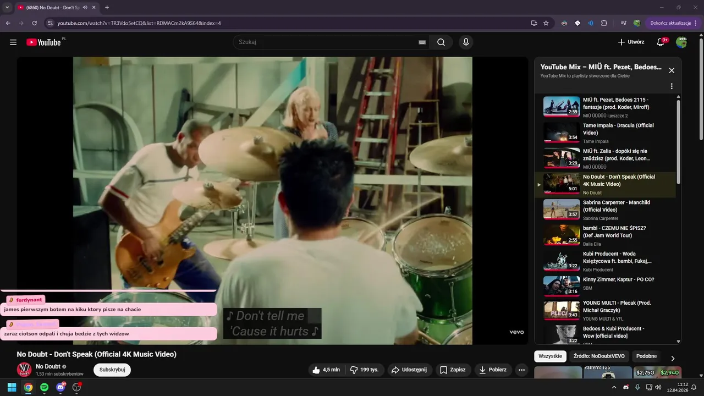The width and height of the screenshot is (704, 396).
Task: Show hidden tray icons chevron
Action: (x=614, y=387)
